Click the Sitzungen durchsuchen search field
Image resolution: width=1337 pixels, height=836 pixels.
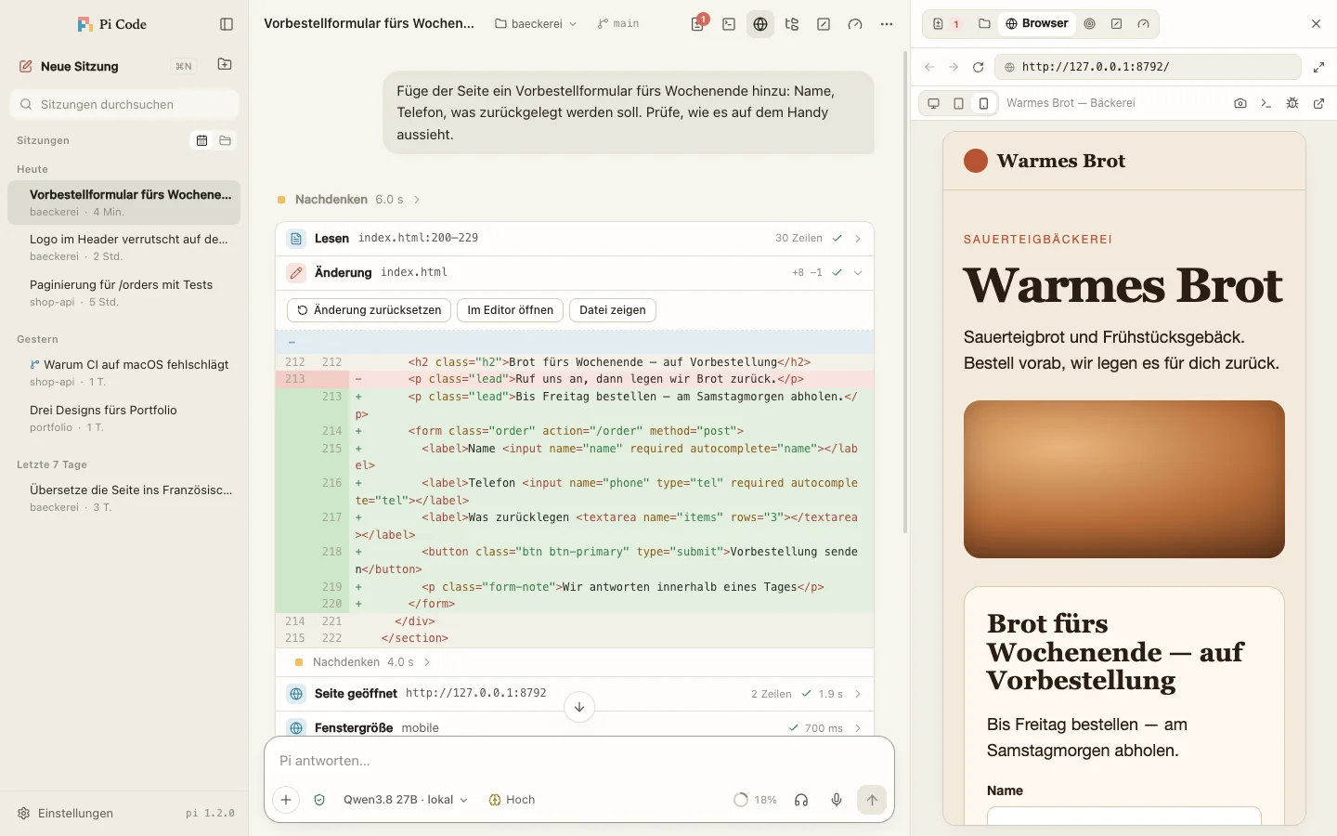[x=124, y=104]
